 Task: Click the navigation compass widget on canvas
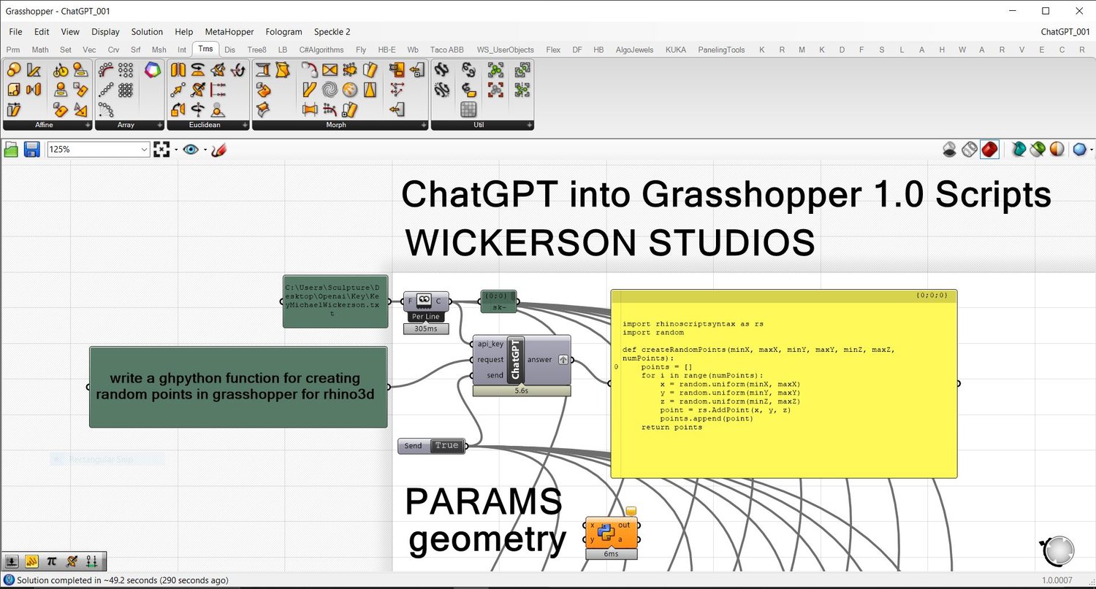coord(1057,551)
